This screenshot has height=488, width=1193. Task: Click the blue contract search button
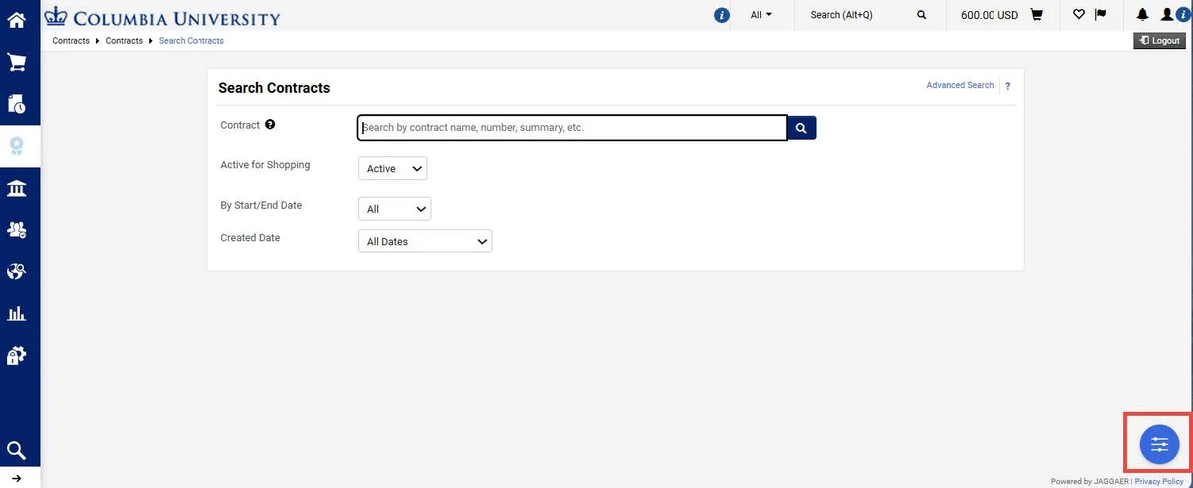(x=801, y=128)
